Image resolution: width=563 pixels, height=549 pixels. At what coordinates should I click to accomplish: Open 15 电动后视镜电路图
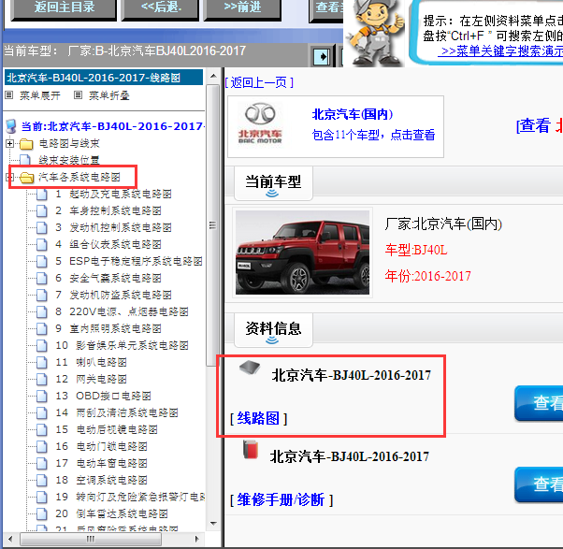coord(107,429)
